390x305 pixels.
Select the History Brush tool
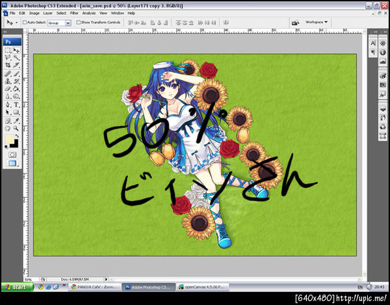(16, 81)
